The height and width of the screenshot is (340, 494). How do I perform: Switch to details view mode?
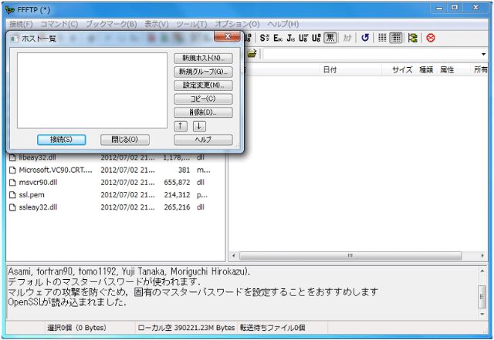click(395, 37)
